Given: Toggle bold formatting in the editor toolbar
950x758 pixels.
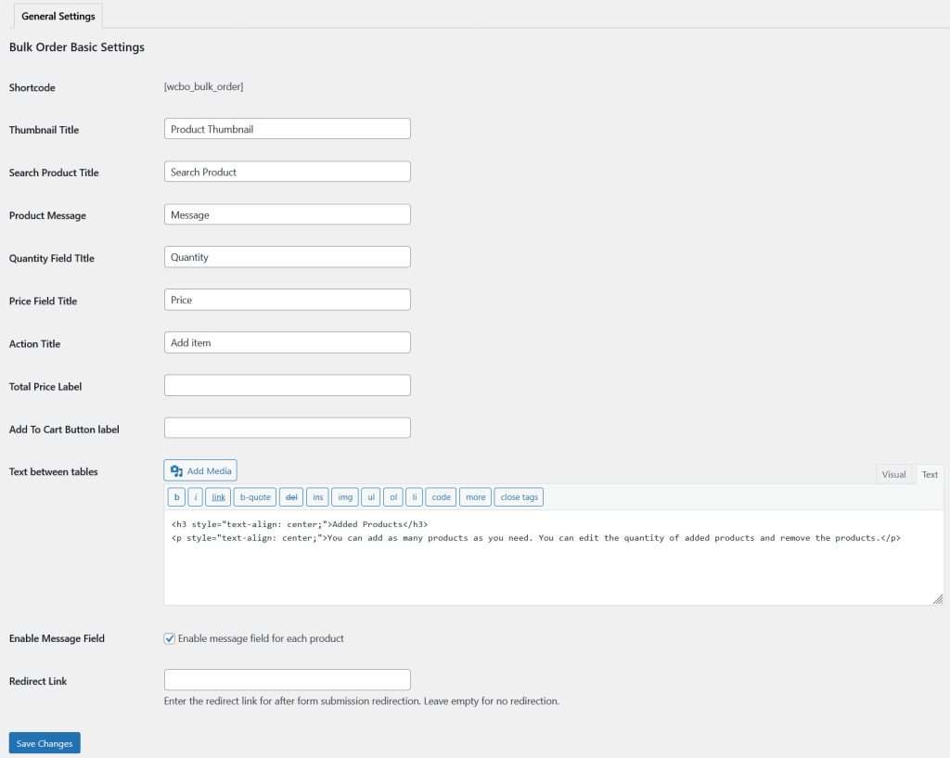Looking at the screenshot, I should tap(176, 497).
